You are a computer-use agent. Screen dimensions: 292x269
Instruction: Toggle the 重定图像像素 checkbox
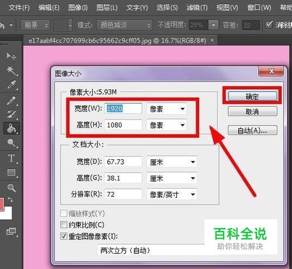tap(64, 236)
